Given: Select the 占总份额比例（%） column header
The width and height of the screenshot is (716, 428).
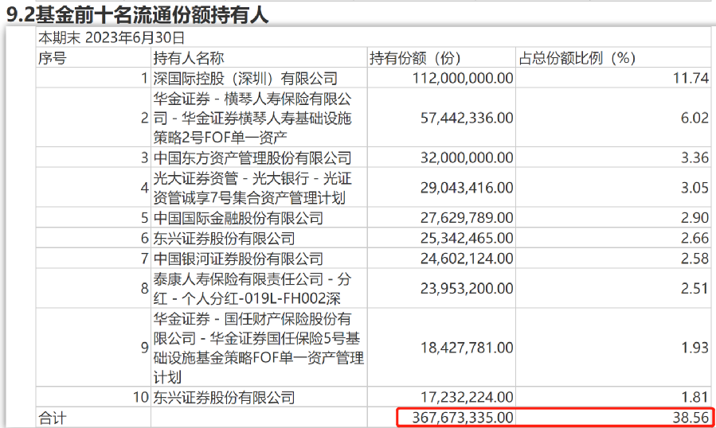Looking at the screenshot, I should pyautogui.click(x=577, y=58).
